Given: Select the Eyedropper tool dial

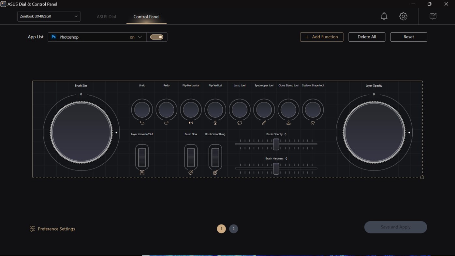Looking at the screenshot, I should point(264,110).
